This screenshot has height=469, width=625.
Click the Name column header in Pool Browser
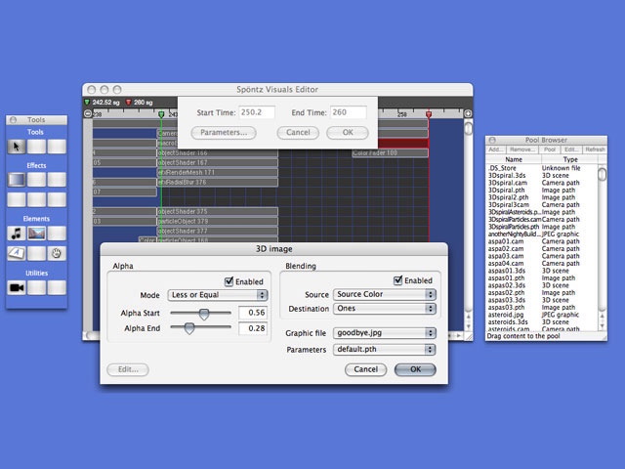514,159
